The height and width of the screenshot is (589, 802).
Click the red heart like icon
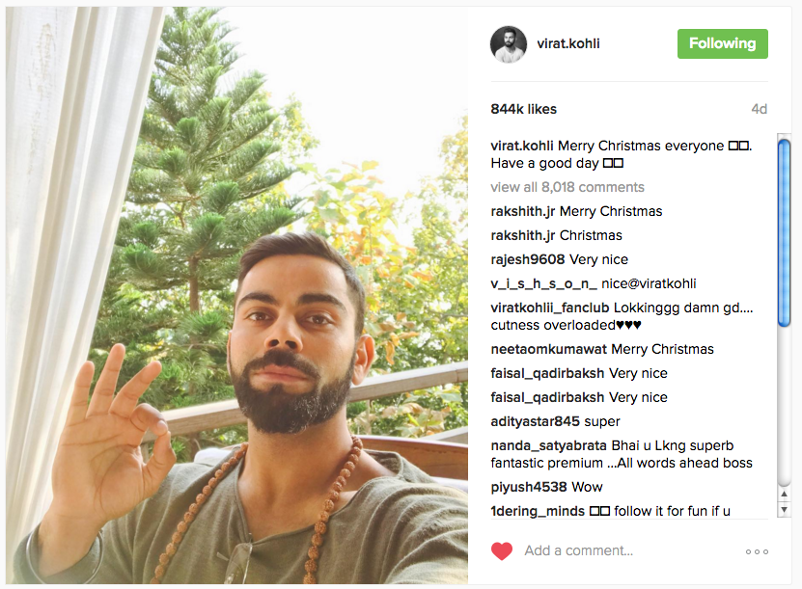tap(501, 551)
